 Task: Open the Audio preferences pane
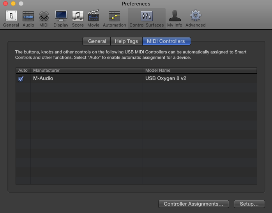pyautogui.click(x=28, y=18)
